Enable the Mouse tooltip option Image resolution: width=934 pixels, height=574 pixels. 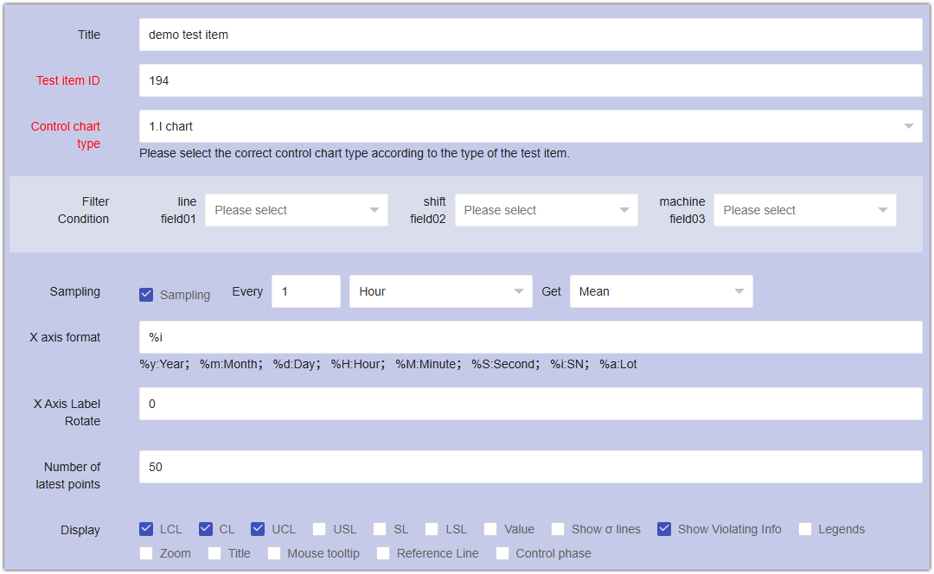coord(273,553)
